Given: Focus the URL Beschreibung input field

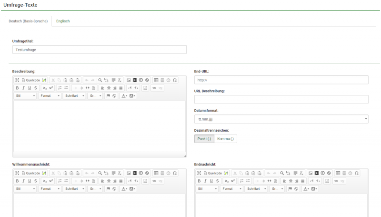Looking at the screenshot, I should coord(281,100).
